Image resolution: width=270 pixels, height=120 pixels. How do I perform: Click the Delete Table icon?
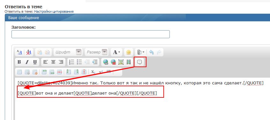(35, 72)
